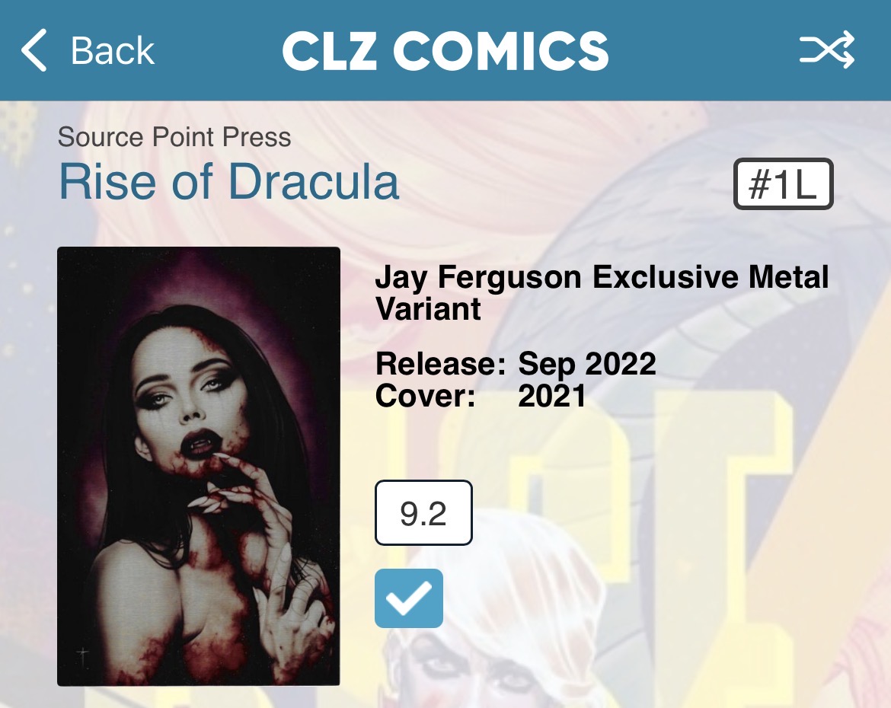The image size is (891, 708).
Task: Open the Rise of Dracula series title
Action: [228, 181]
